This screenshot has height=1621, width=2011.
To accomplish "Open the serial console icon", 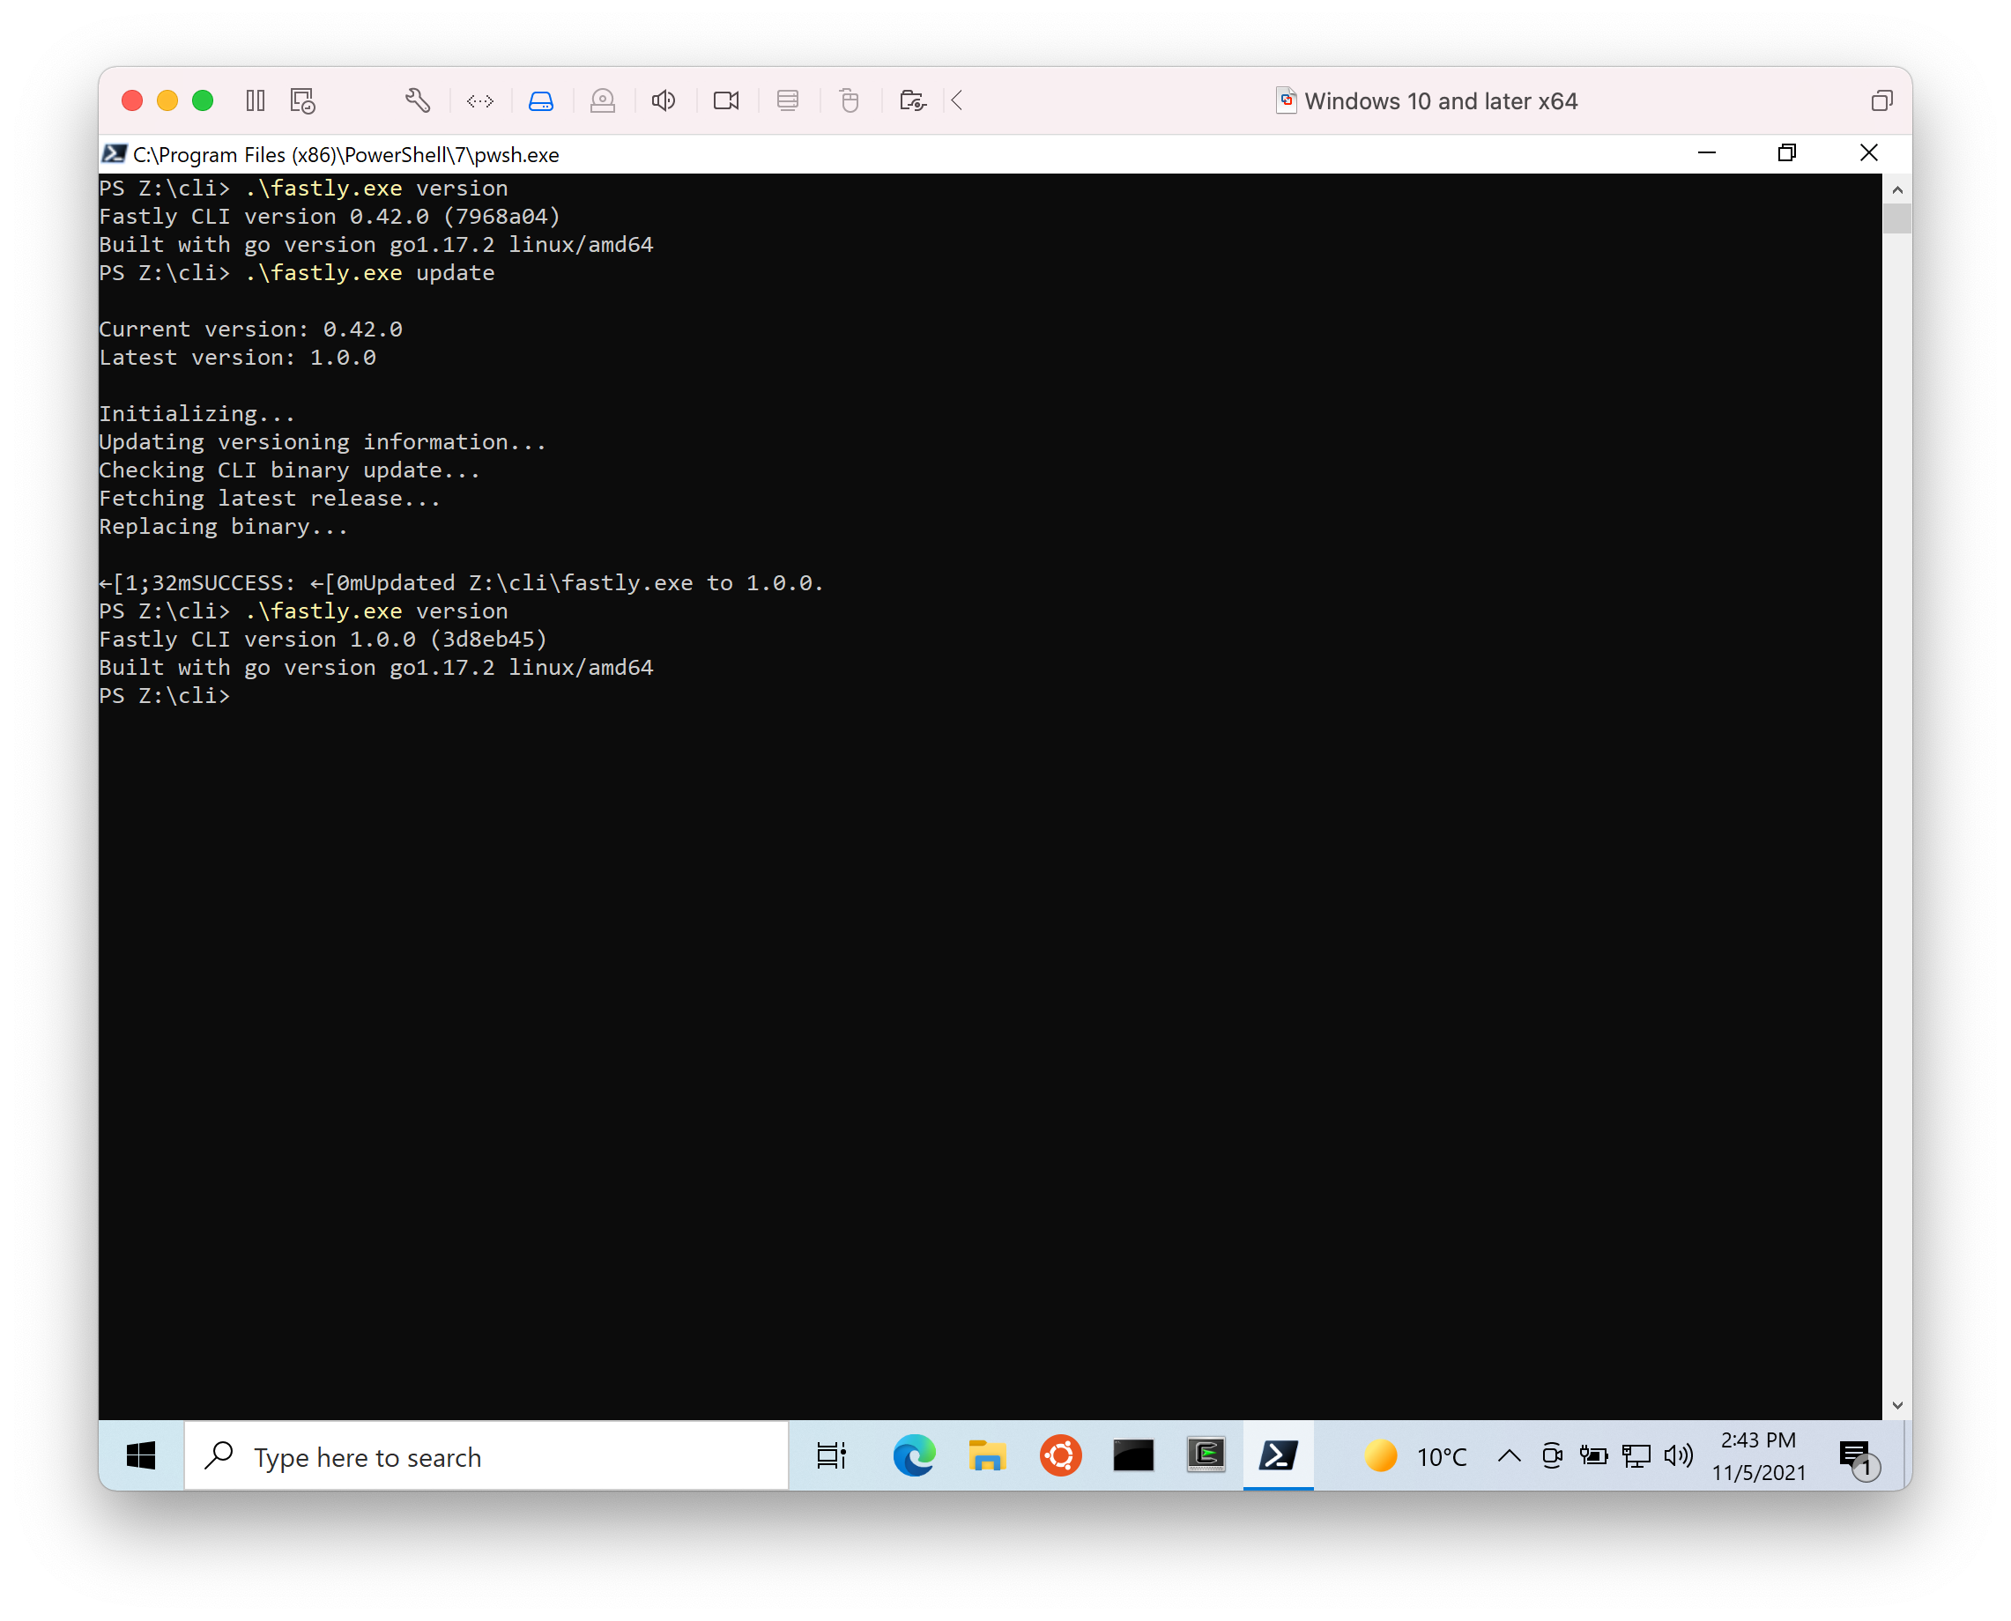I will (789, 100).
